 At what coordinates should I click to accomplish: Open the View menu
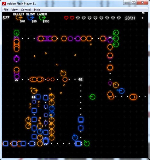point(14,10)
